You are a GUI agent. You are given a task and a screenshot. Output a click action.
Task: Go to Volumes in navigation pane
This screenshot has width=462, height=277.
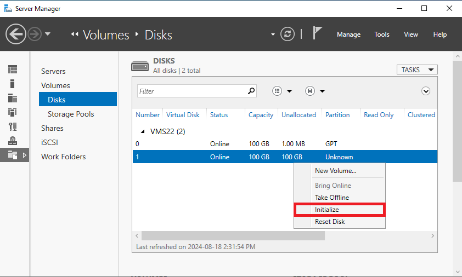tap(55, 85)
